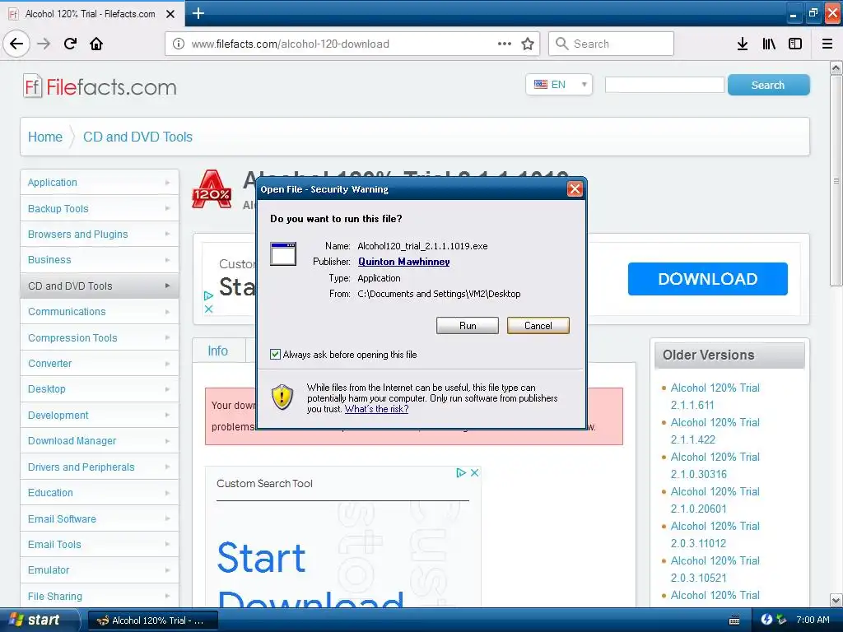Open Home breadcrumb link
The image size is (843, 632).
click(45, 137)
